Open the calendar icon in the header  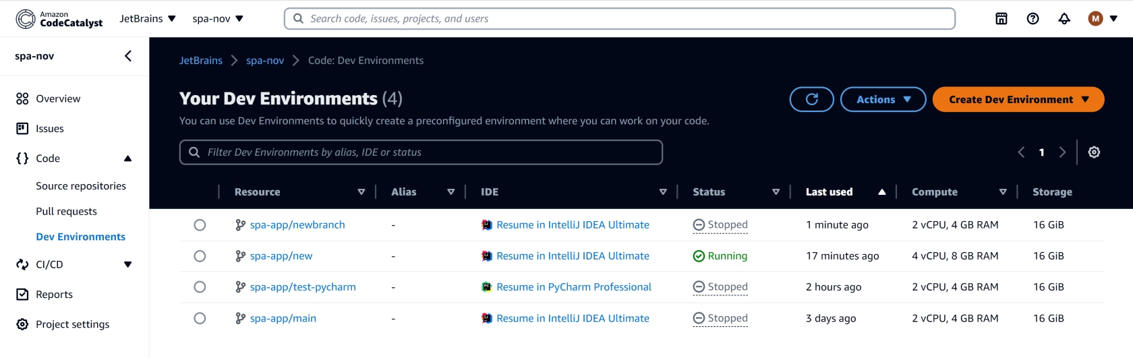click(x=1001, y=19)
